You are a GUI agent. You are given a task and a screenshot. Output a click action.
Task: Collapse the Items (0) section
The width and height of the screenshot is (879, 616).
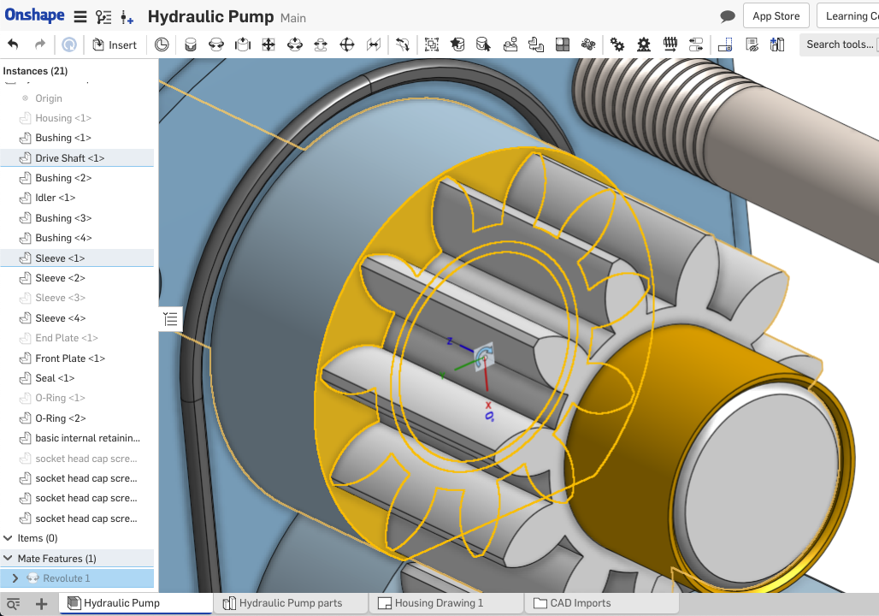pos(9,538)
